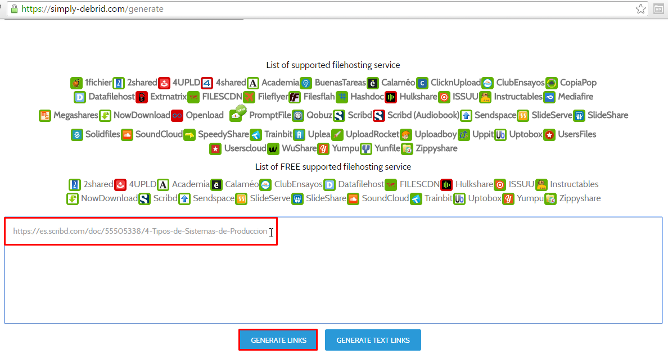Open the browser menu icon at far right
The width and height of the screenshot is (668, 363).
tap(658, 9)
